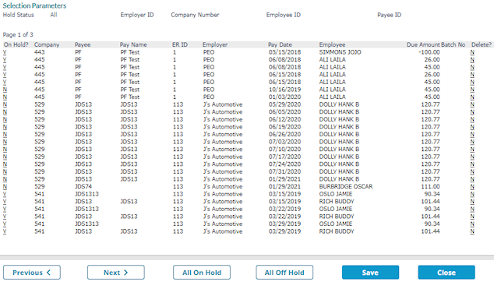
Task: Select pay date 05/15/2018
Action: tap(285, 52)
